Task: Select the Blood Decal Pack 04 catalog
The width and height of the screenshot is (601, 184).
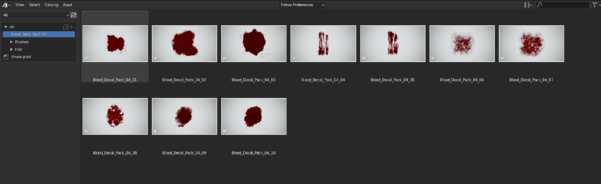Action: pos(39,34)
